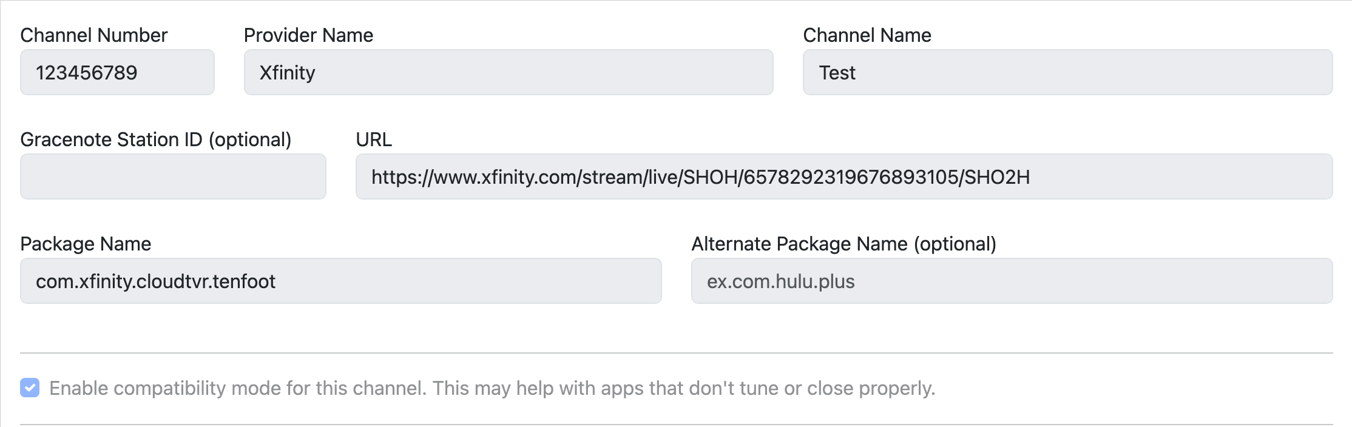Click the 'Gracenote Station ID (optional)' label

click(156, 140)
